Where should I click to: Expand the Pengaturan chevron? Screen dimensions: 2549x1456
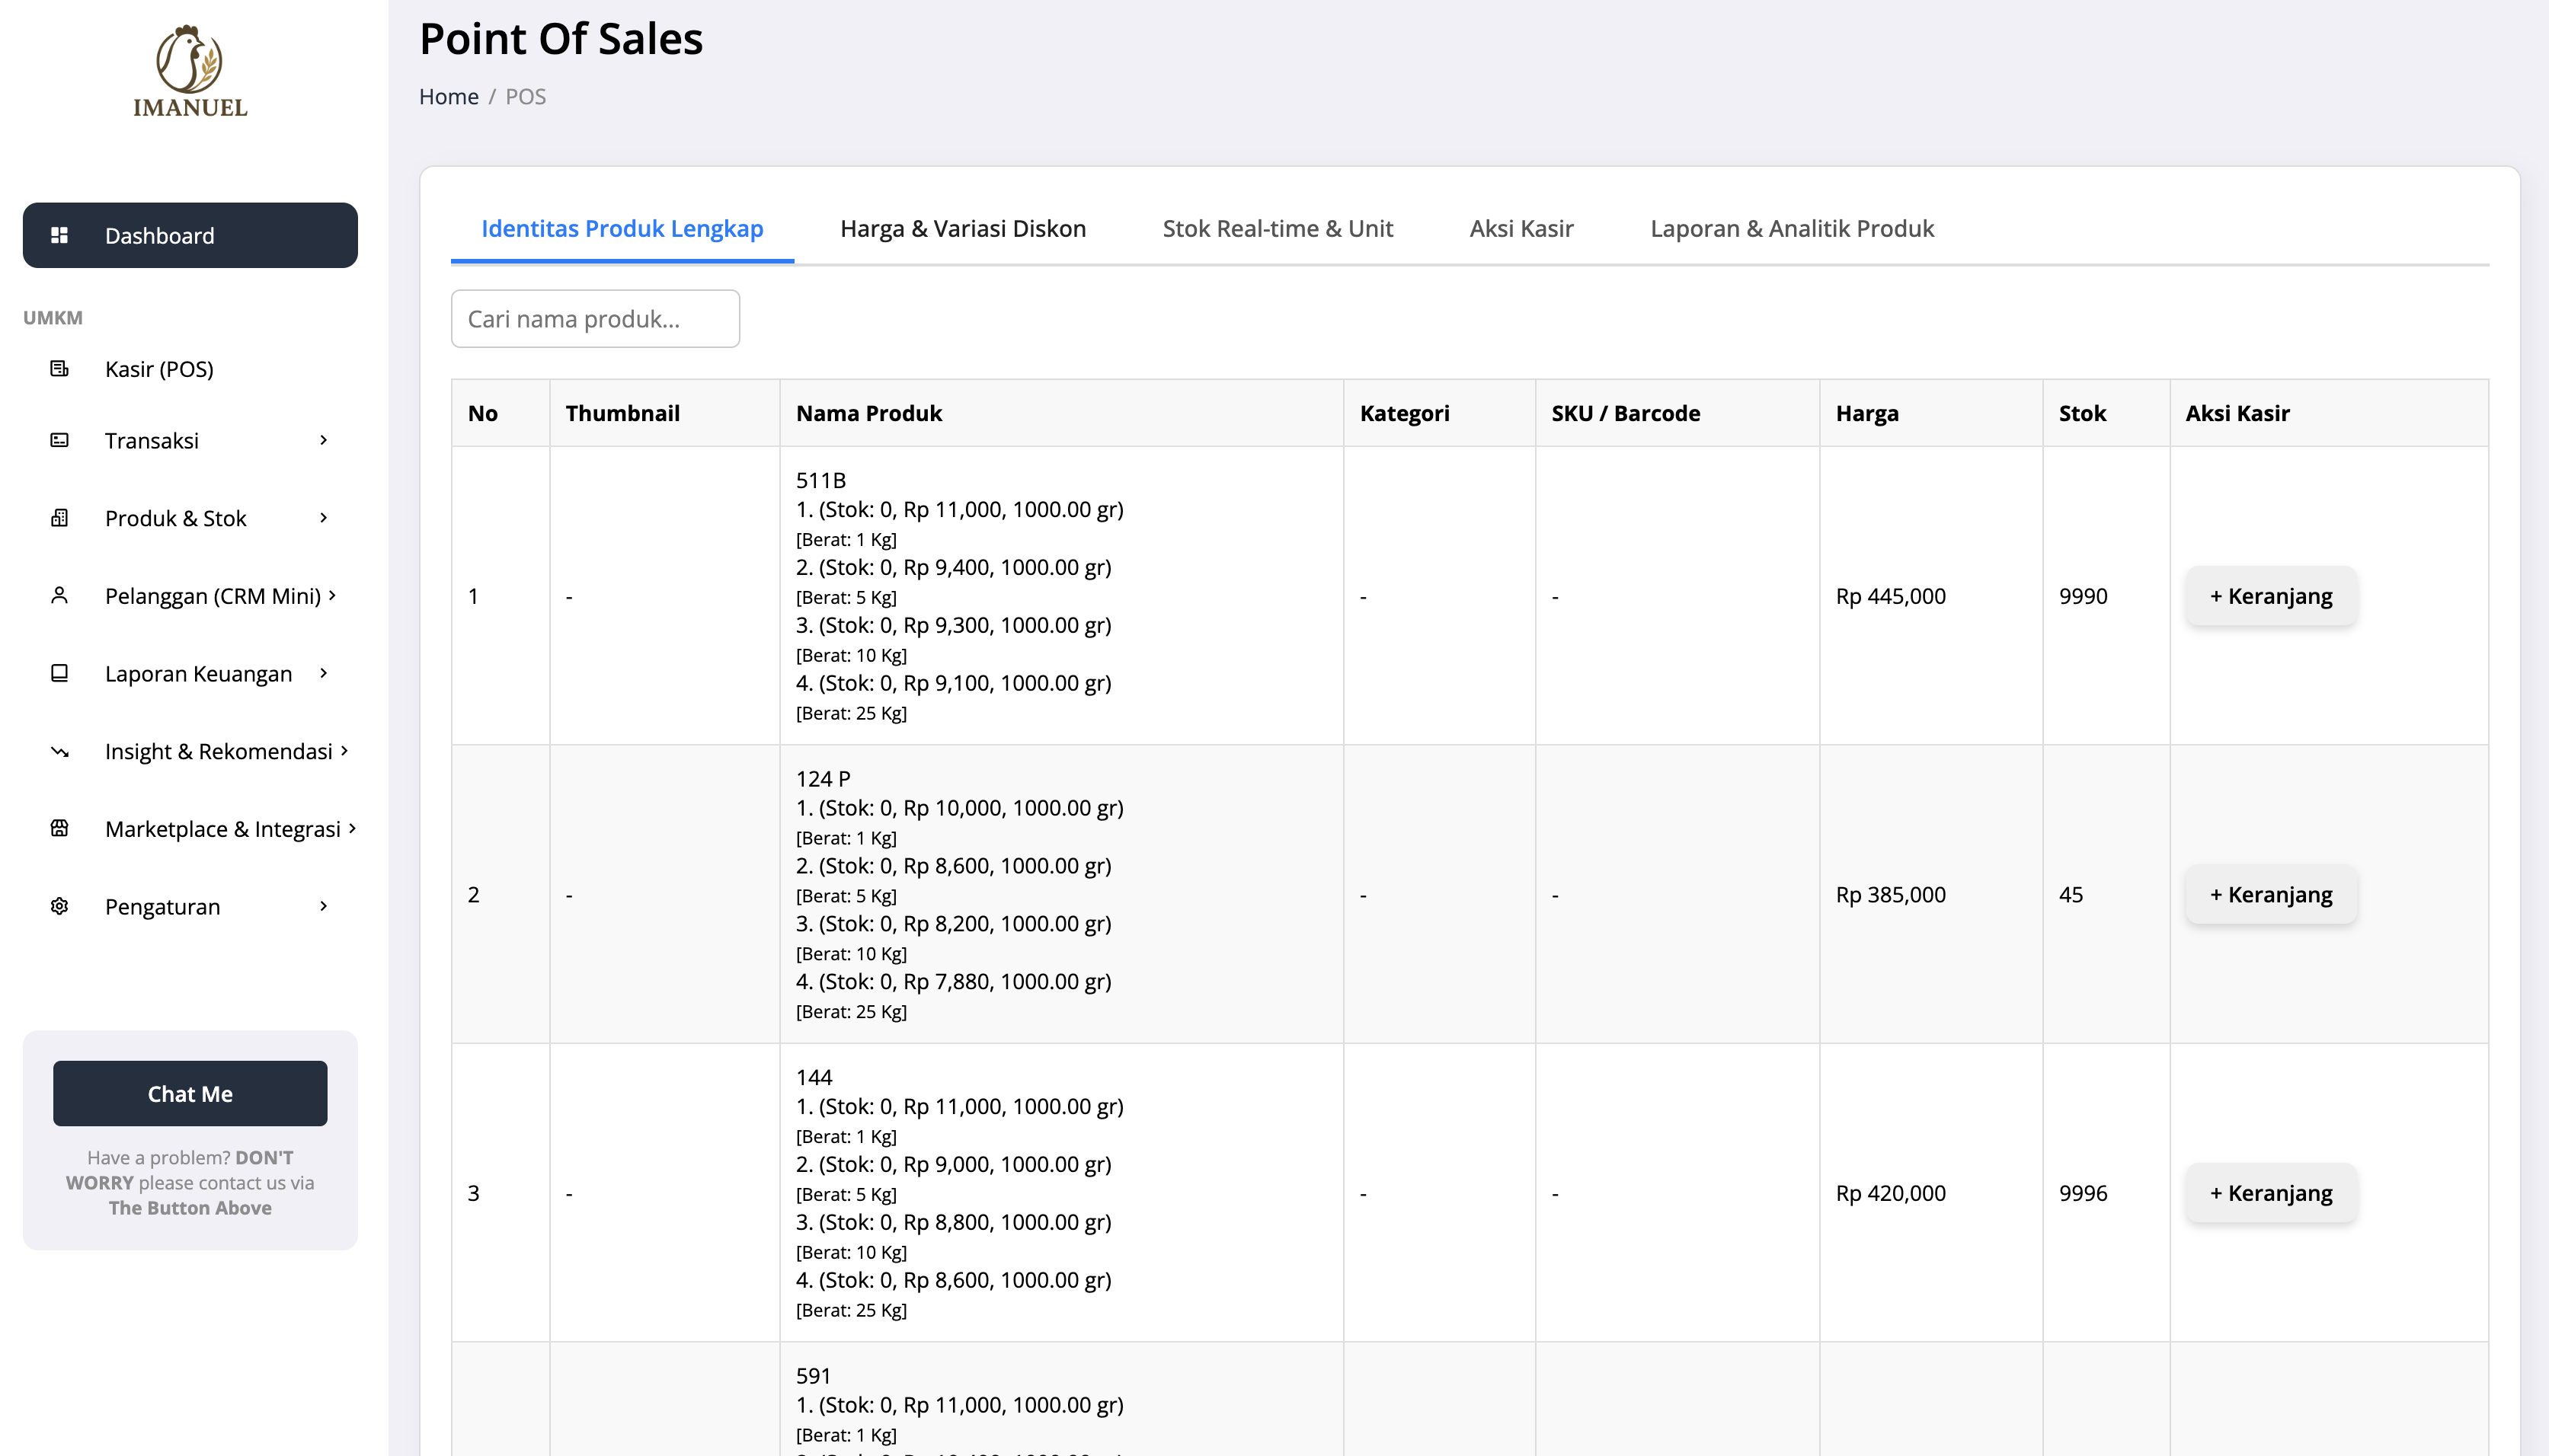point(323,906)
